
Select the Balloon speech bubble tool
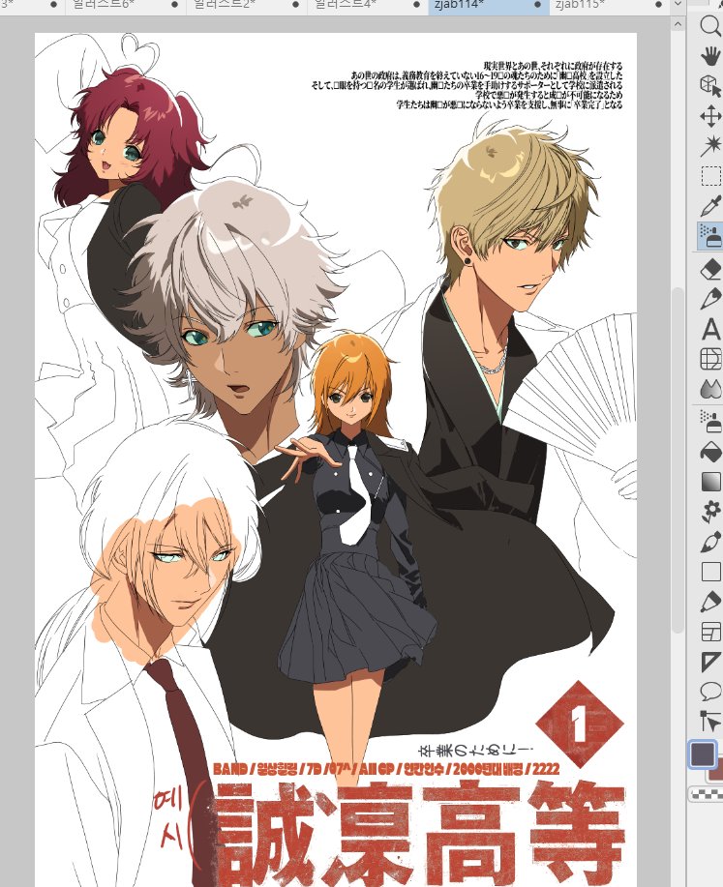pos(710,692)
